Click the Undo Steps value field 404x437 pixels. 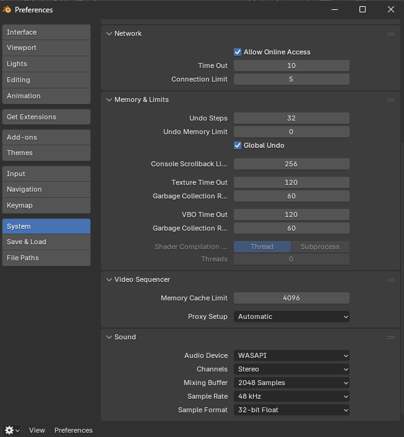(x=291, y=118)
